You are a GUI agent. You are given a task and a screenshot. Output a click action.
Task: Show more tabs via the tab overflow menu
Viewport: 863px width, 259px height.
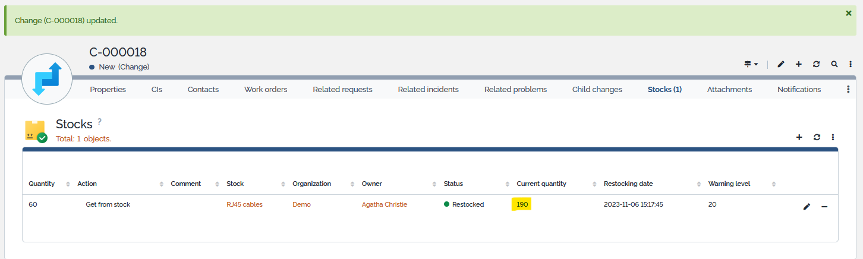848,90
